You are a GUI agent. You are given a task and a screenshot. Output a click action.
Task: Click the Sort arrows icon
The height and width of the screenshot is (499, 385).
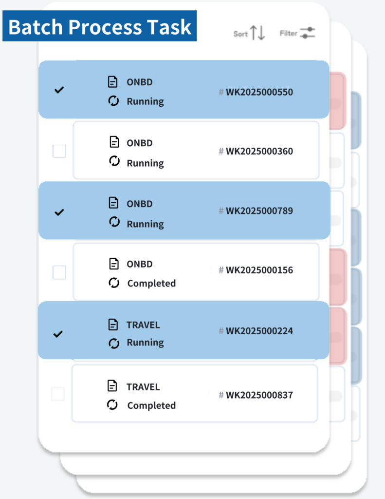coord(257,33)
